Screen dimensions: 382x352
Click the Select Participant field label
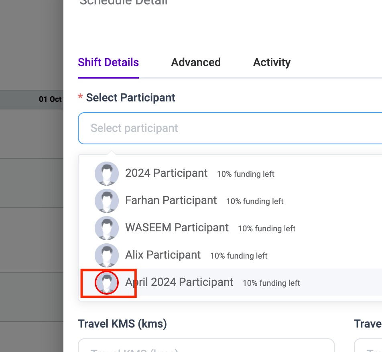[130, 97]
